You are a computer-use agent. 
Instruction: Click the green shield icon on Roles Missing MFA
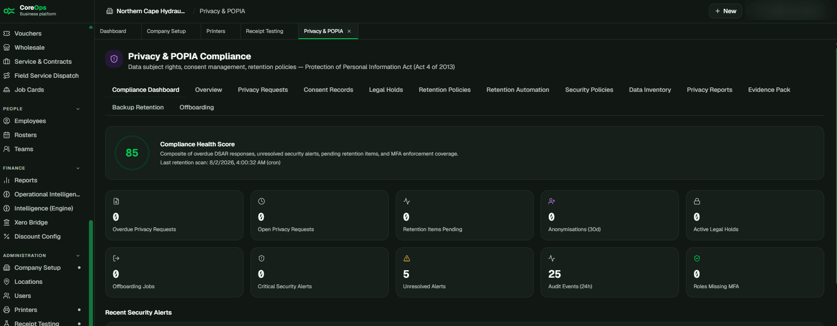coord(697,258)
